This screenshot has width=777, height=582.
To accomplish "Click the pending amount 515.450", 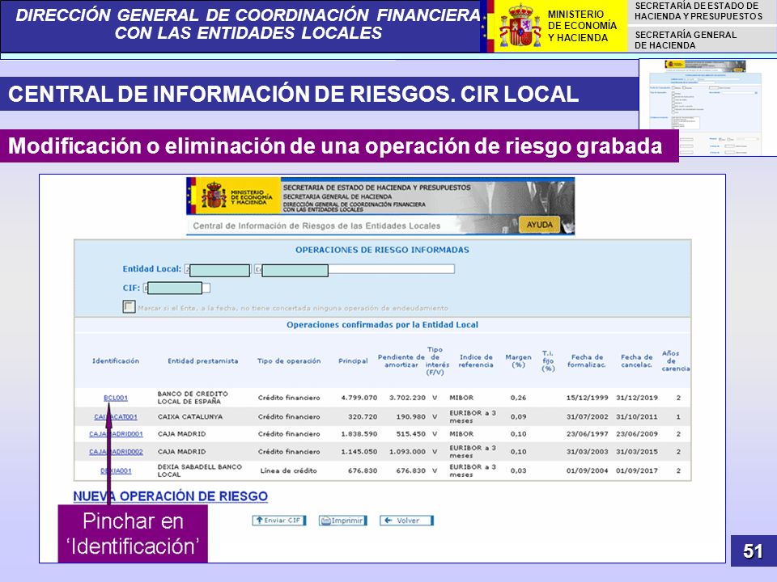I will pos(411,434).
